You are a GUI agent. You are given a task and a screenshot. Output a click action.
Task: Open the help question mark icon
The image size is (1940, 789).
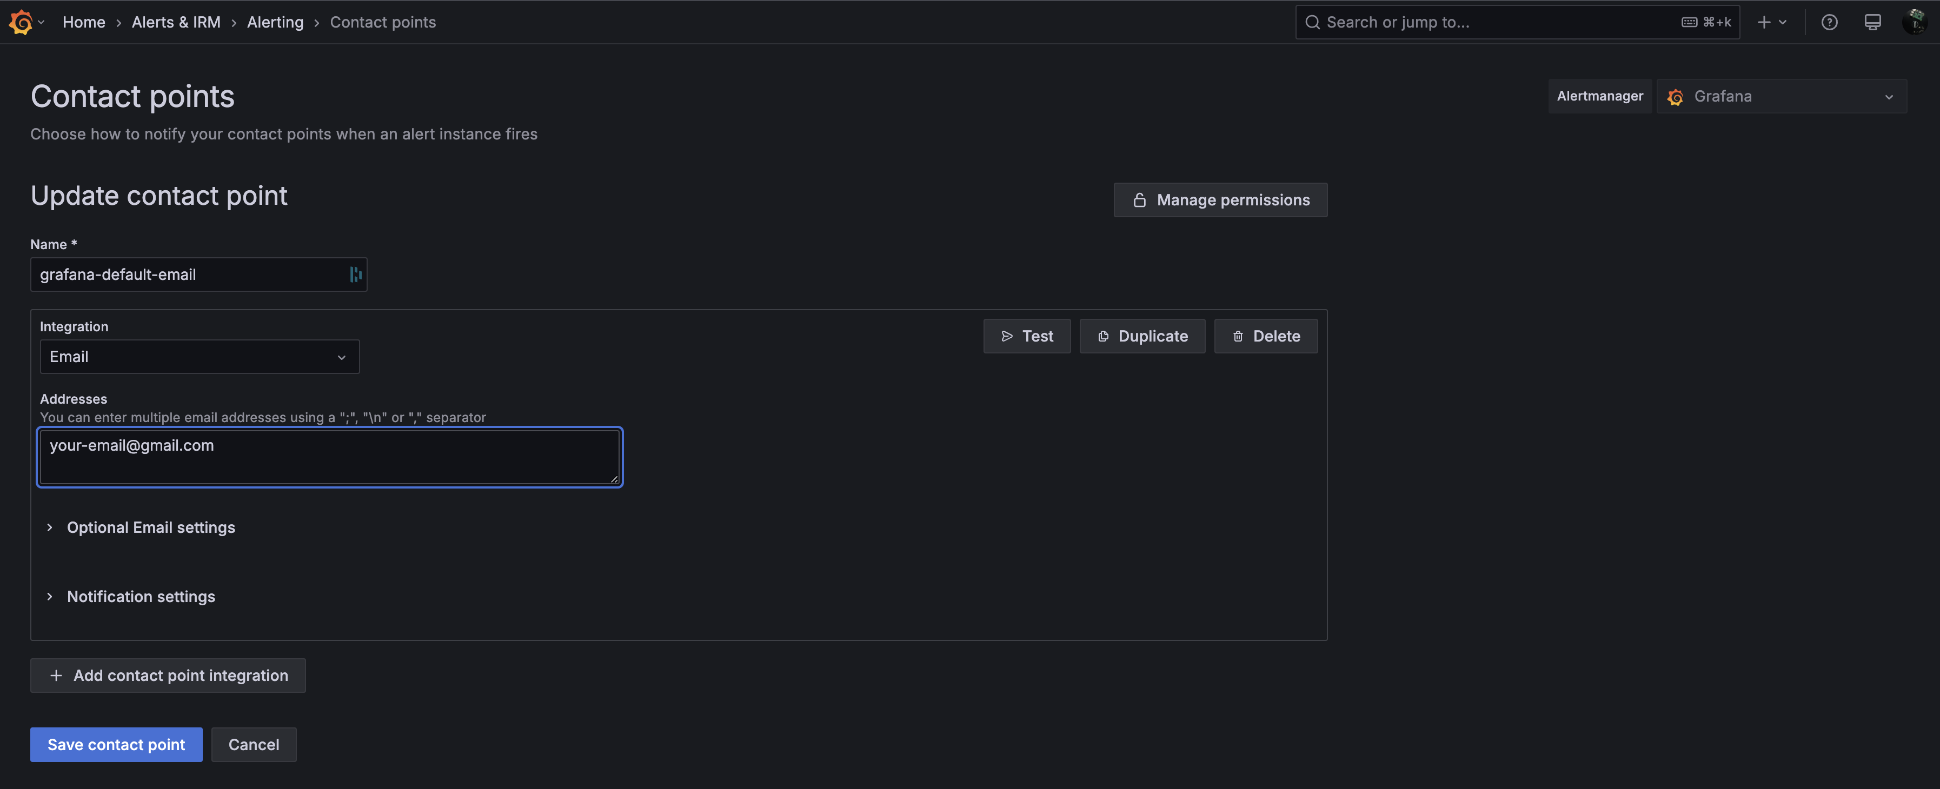tap(1829, 22)
